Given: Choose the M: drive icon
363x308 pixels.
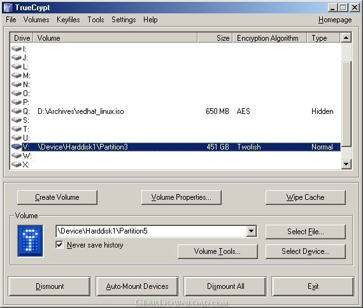Looking at the screenshot, I should tap(17, 75).
